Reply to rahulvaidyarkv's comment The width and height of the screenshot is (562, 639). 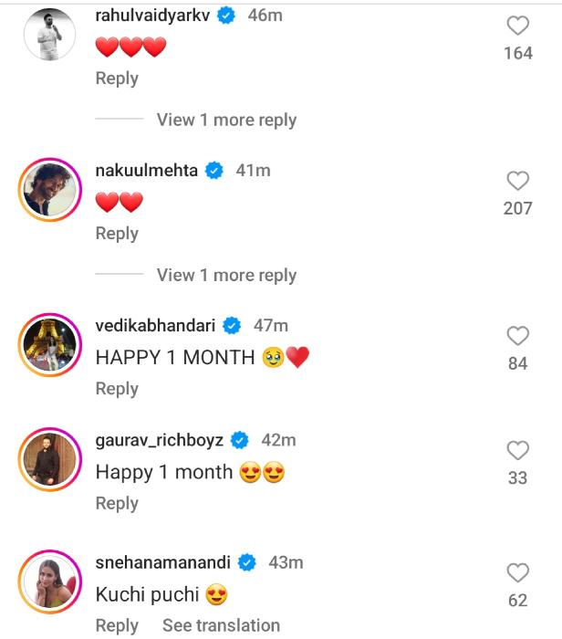pyautogui.click(x=117, y=79)
